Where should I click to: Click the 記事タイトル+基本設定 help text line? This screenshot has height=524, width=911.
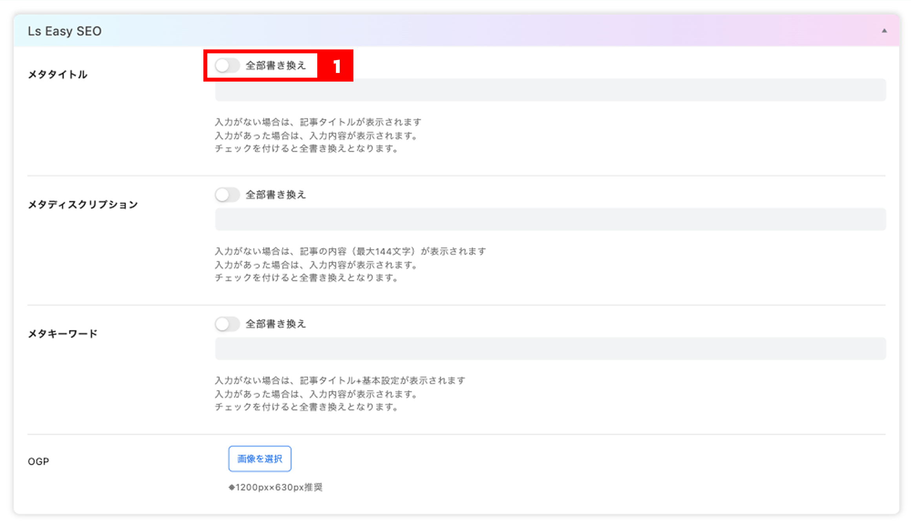coord(340,380)
